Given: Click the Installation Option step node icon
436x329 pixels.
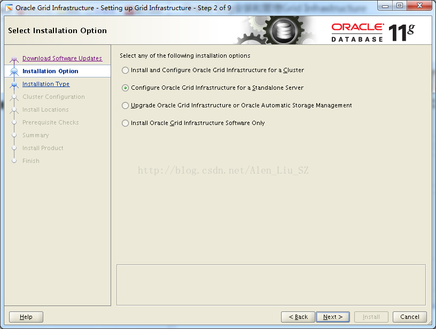Looking at the screenshot, I should tap(14, 72).
